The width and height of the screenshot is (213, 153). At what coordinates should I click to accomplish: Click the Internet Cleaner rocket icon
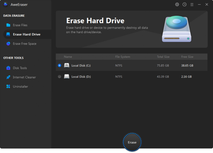(8, 77)
